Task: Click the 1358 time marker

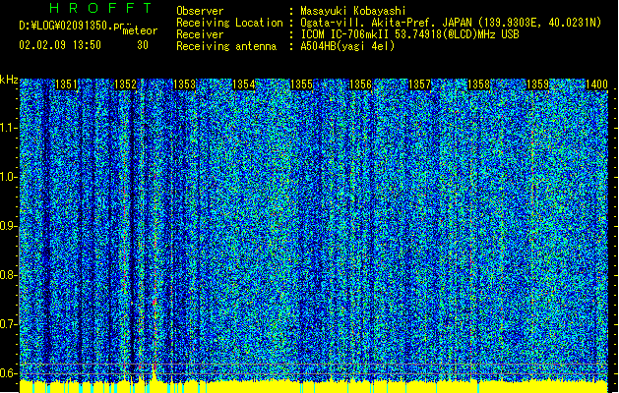Action: coord(478,84)
